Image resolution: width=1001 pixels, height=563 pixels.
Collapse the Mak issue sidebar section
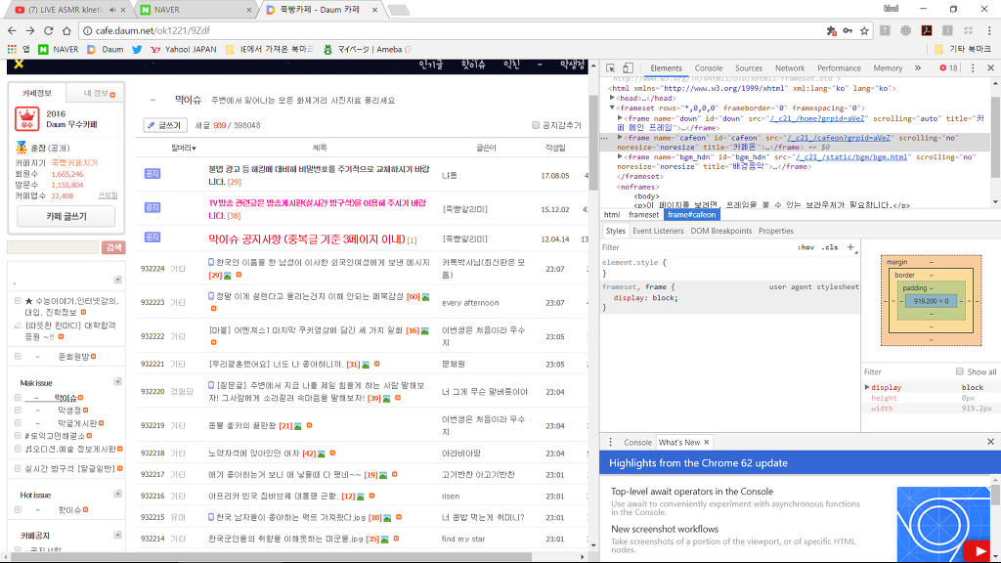point(117,381)
